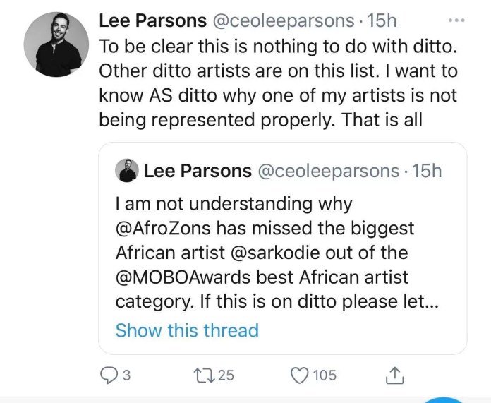Click the reply speech bubble icon
Image resolution: width=491 pixels, height=403 pixels.
(108, 375)
